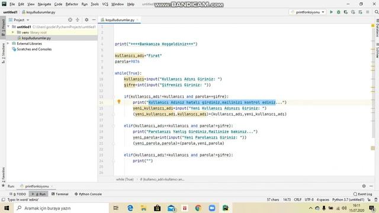379x213 pixels.
Task: Hide the Run tool window minus icon
Action: [x=371, y=186]
